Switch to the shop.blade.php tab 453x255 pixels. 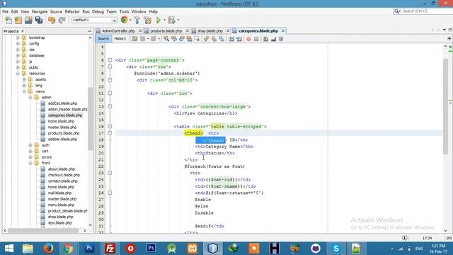(x=210, y=30)
